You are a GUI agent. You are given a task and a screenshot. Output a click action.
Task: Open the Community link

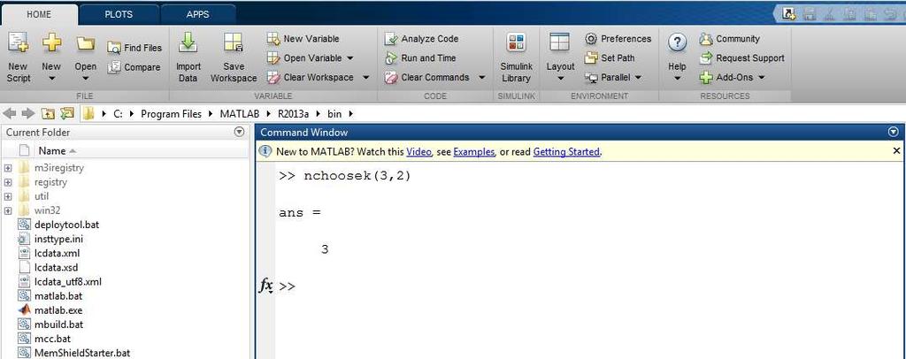729,39
